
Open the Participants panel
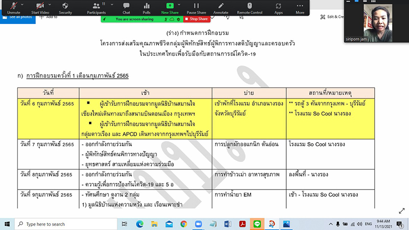click(x=96, y=8)
